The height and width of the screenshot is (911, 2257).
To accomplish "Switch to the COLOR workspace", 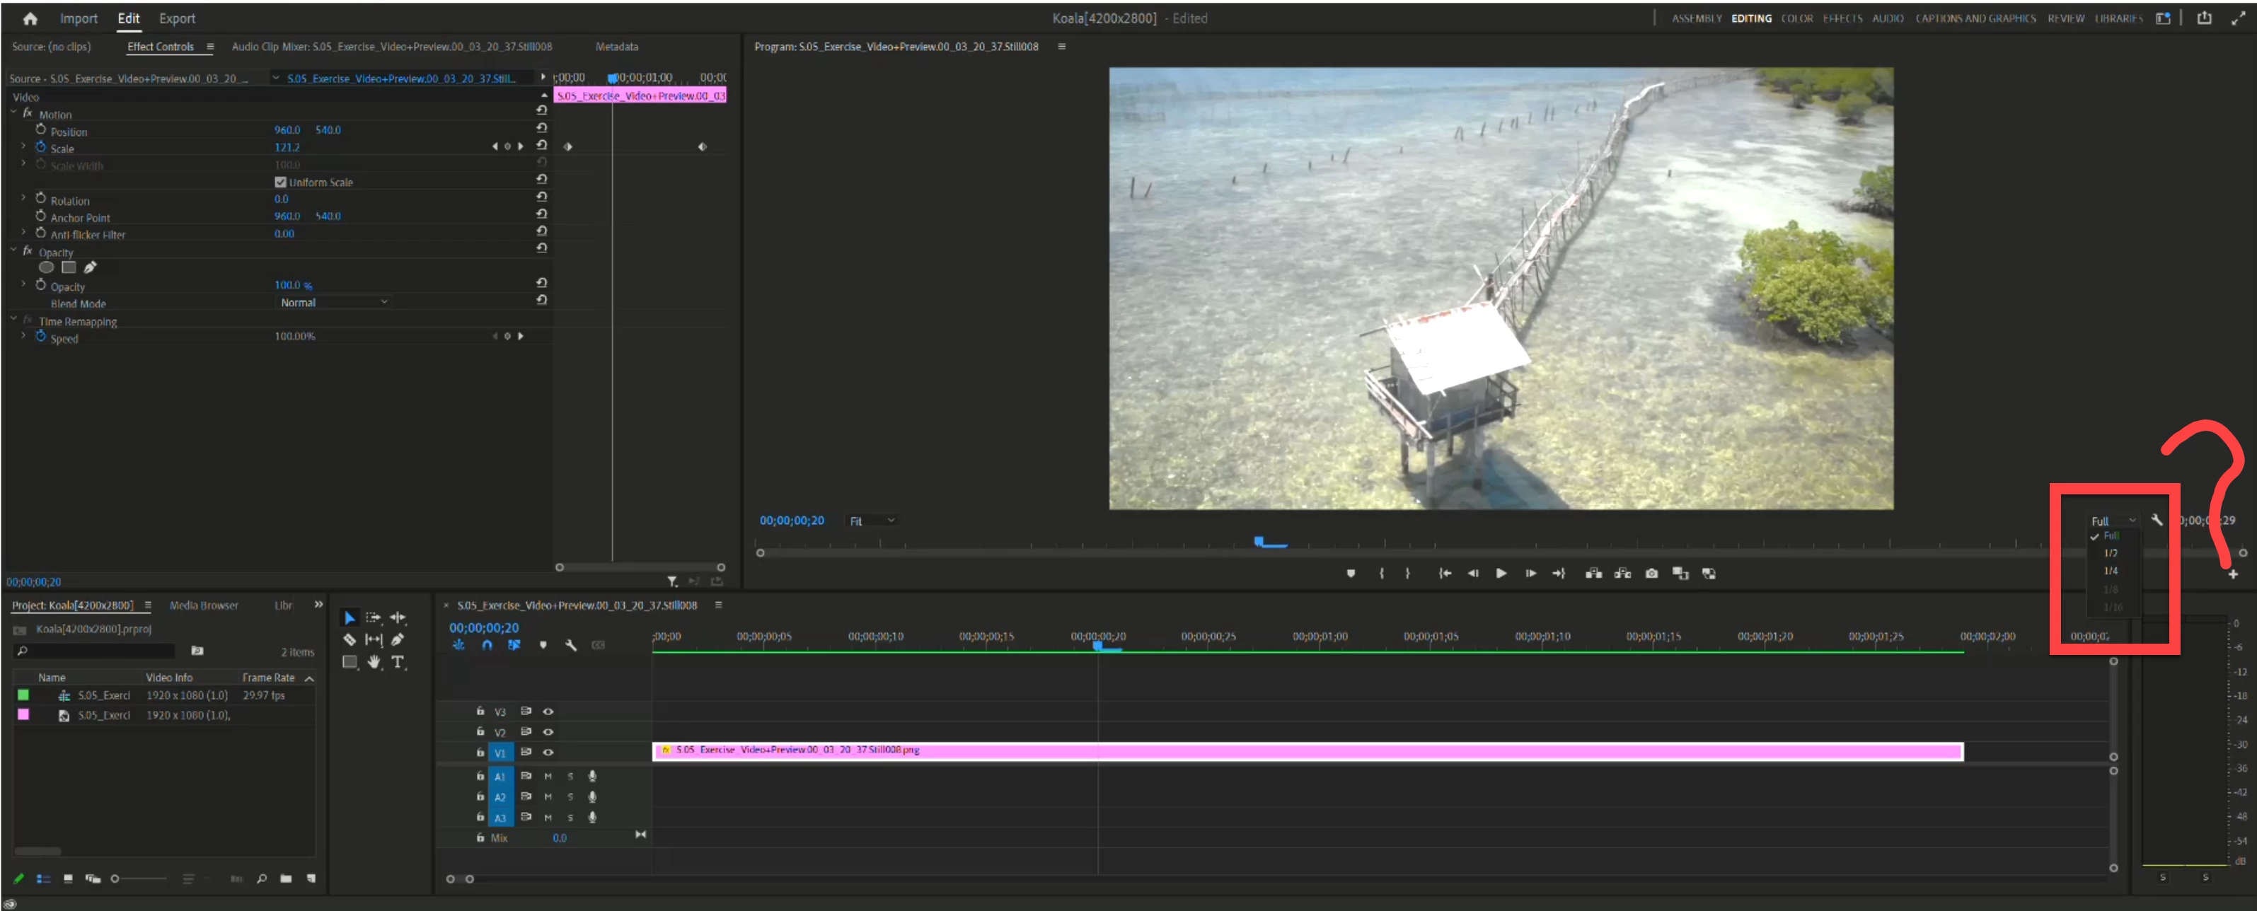I will point(1796,18).
